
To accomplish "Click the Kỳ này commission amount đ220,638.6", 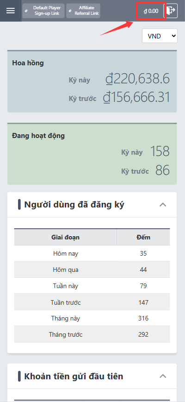I will [137, 80].
